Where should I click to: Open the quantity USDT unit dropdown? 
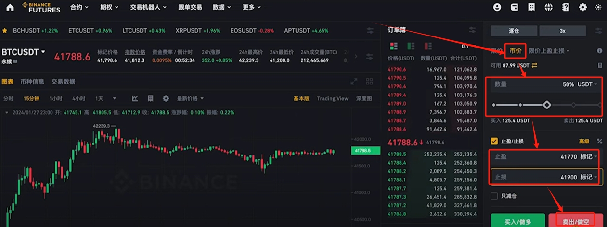[587, 84]
